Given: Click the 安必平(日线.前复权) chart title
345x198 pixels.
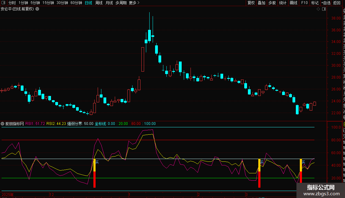Looking at the screenshot, I should tap(17, 9).
